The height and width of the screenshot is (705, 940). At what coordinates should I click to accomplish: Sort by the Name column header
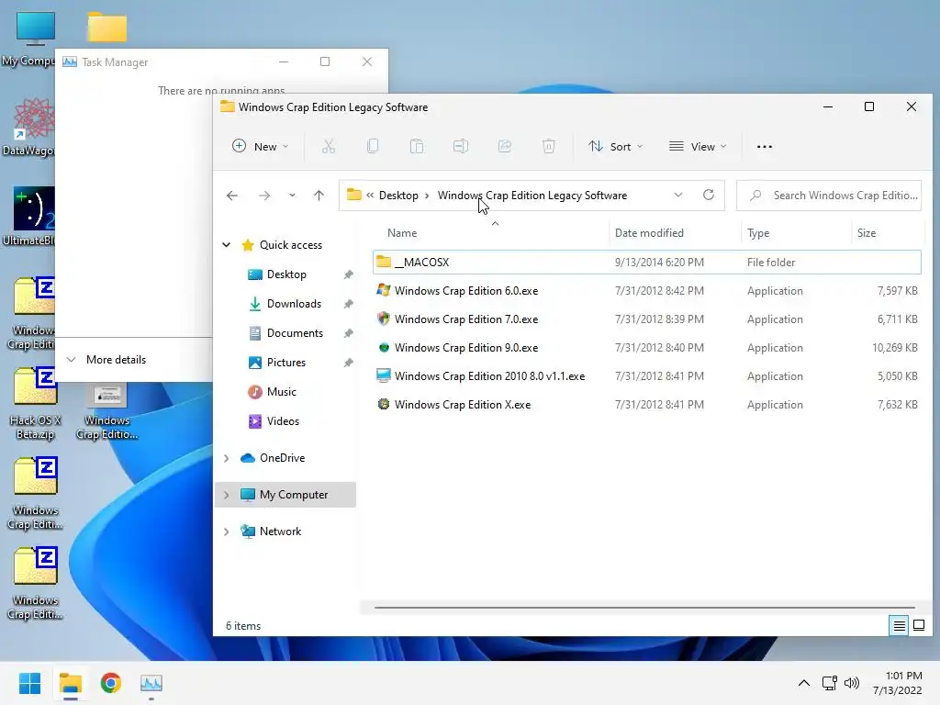point(402,233)
